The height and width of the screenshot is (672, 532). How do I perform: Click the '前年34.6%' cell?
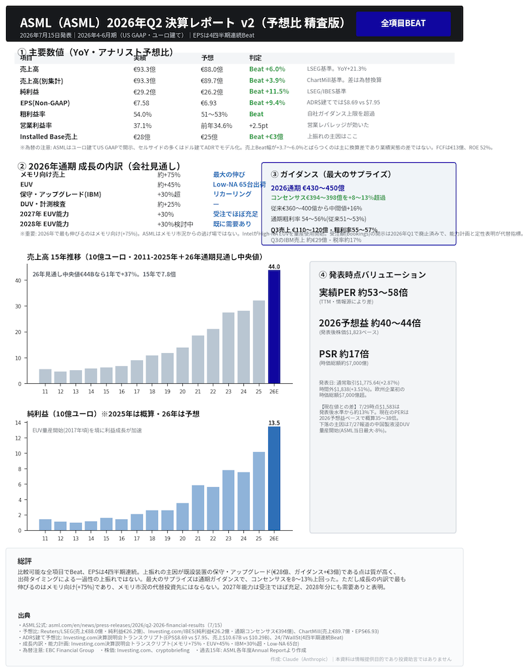(216, 125)
